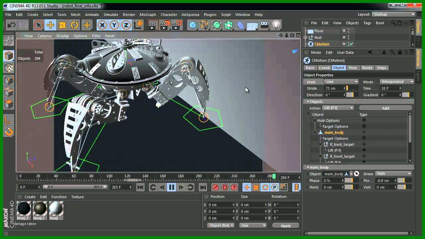The image size is (425, 239).
Task: Select Polygons mode in left palette
Action: pyautogui.click(x=9, y=104)
